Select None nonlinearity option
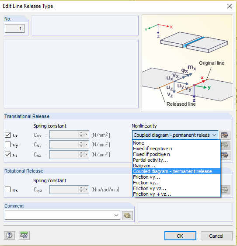 [x=176, y=143]
